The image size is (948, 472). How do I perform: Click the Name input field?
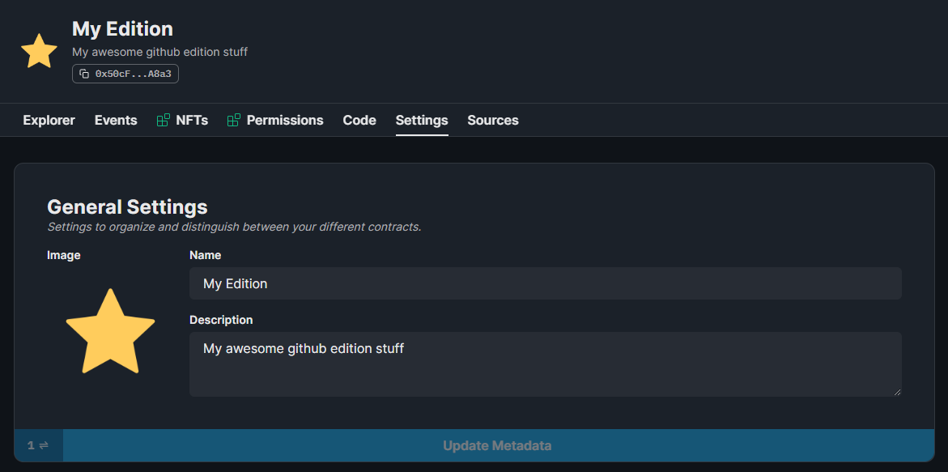545,283
